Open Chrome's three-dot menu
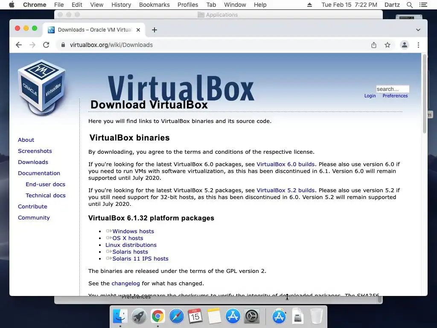 [418, 45]
